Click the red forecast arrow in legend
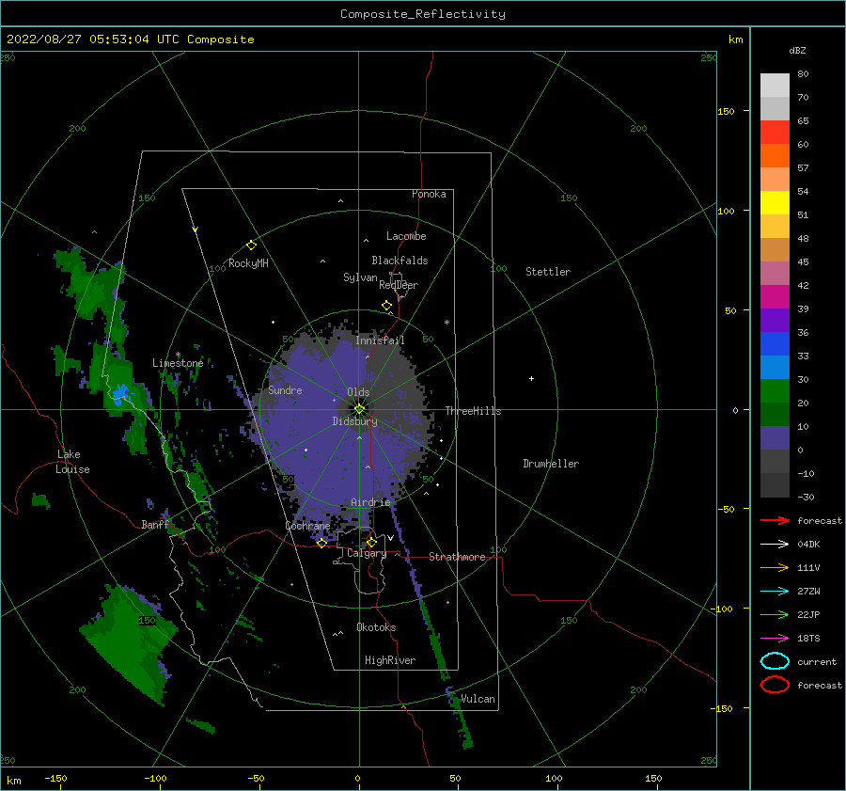 click(775, 520)
